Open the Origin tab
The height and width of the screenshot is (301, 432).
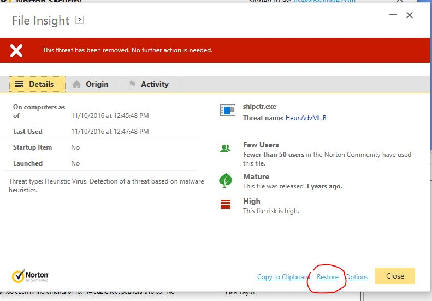point(94,84)
